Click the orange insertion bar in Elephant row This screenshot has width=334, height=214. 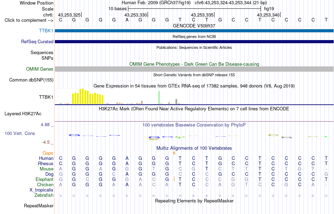174,179
